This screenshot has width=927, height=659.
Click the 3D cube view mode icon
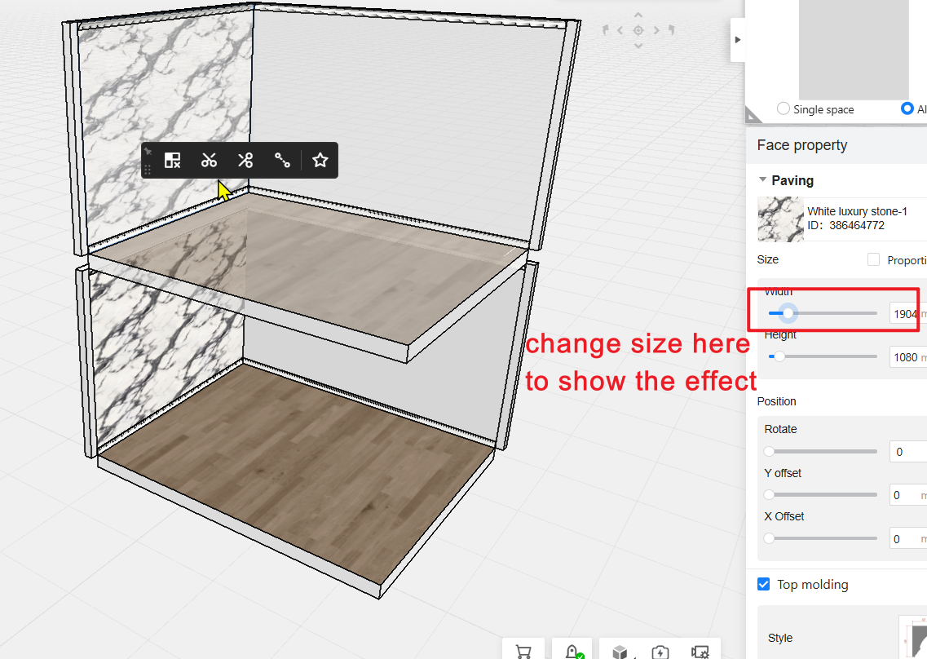pos(620,652)
